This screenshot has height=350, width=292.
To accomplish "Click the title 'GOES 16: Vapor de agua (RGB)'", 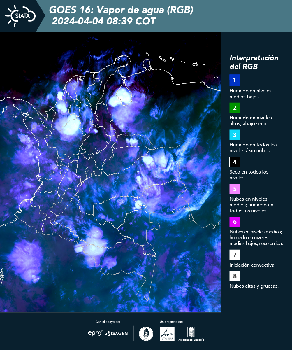I will coord(121,10).
